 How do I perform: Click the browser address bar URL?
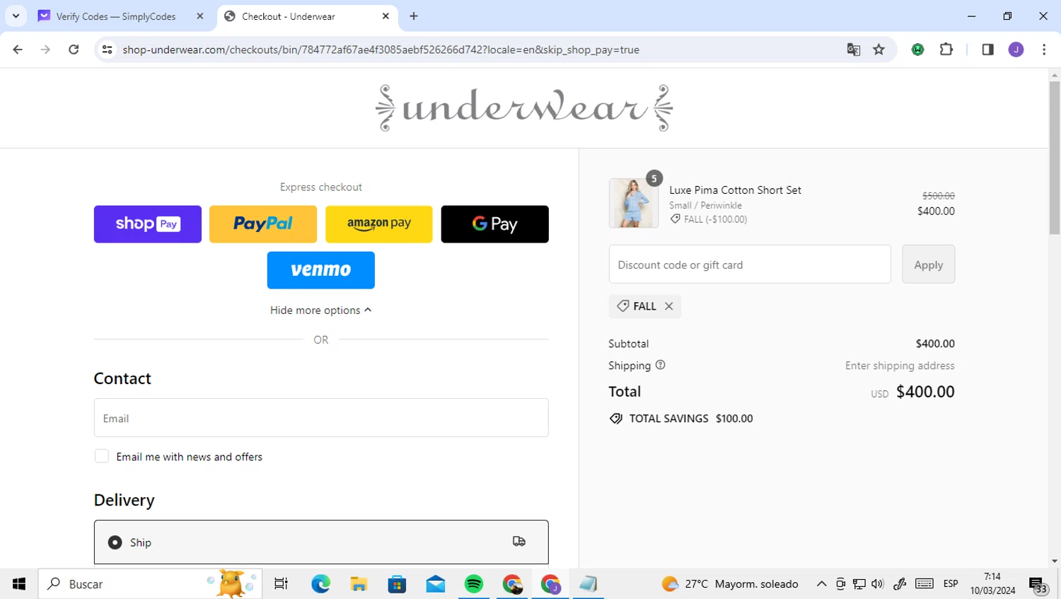[x=381, y=50]
